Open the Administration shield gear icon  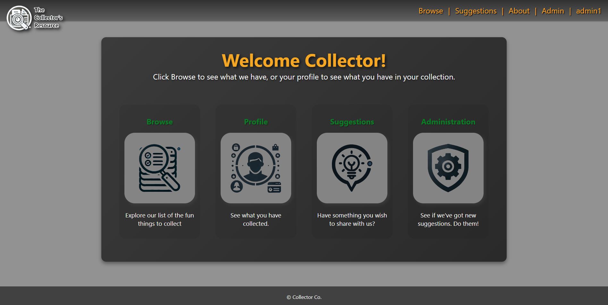click(x=448, y=168)
